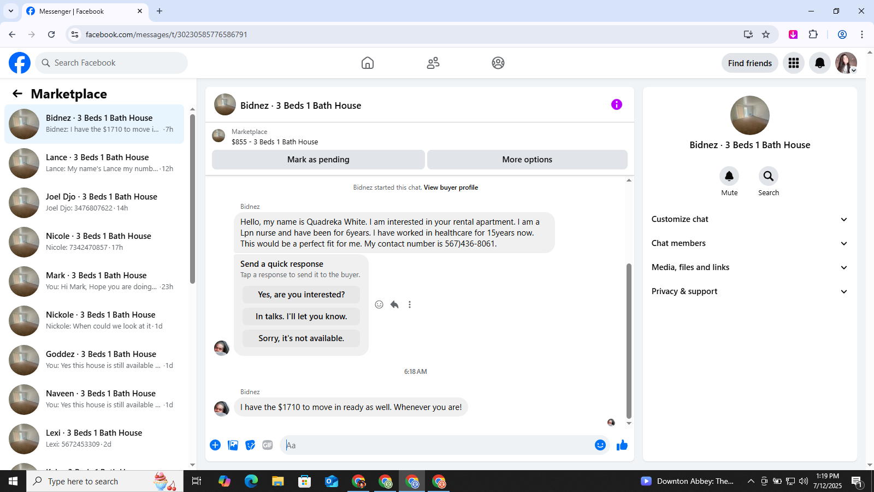Viewport: 874px width, 492px height.
Task: Attach a photo or file
Action: tap(233, 445)
